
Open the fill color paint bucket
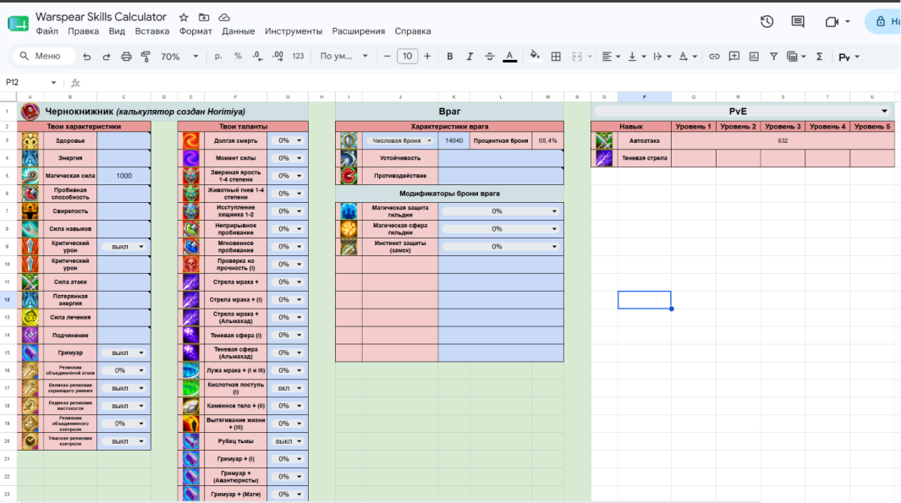(x=535, y=57)
